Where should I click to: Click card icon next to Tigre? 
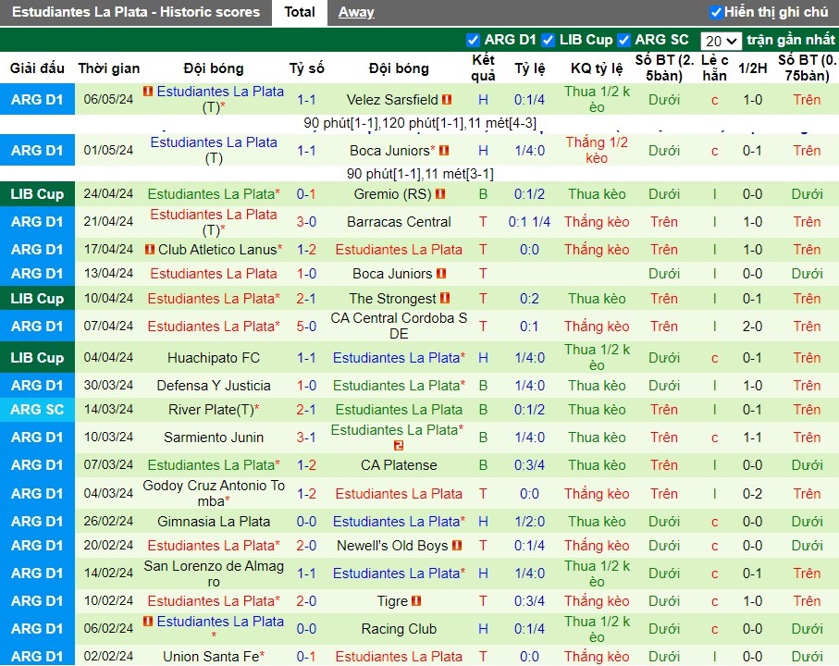click(416, 600)
